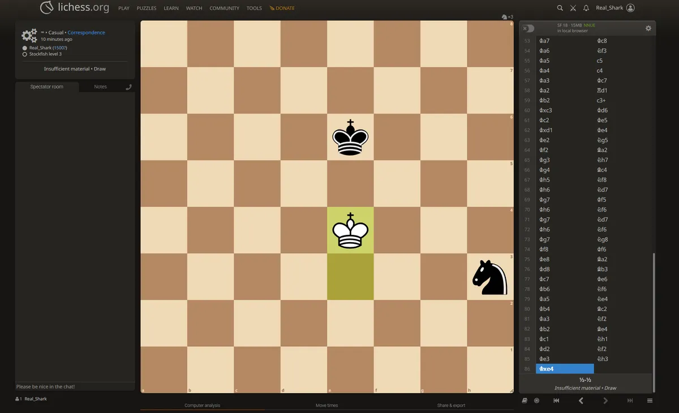This screenshot has width=679, height=413.
Task: Open the hamburger menu below the move list
Action: point(650,400)
